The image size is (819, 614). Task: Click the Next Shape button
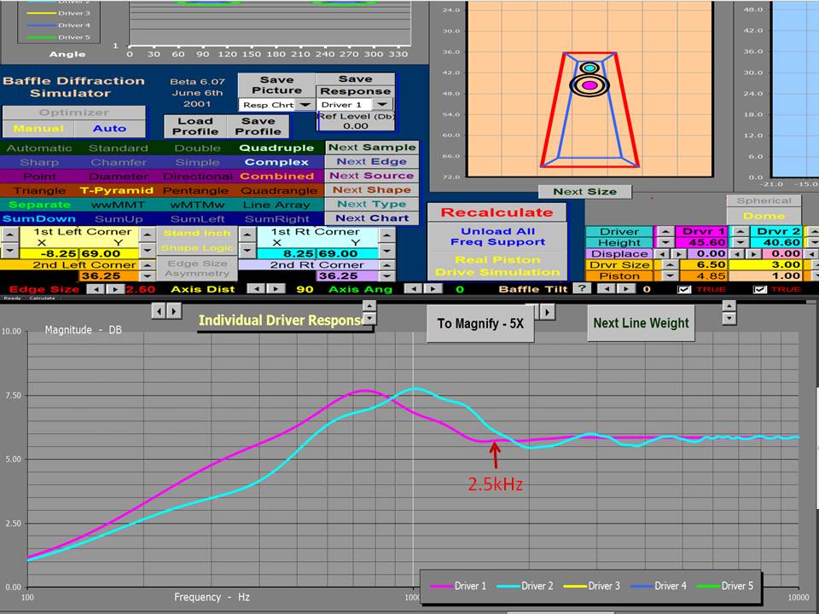point(372,190)
